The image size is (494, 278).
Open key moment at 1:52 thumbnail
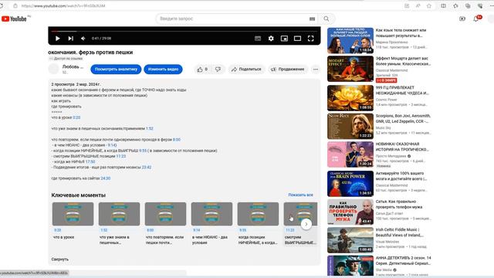click(x=119, y=214)
